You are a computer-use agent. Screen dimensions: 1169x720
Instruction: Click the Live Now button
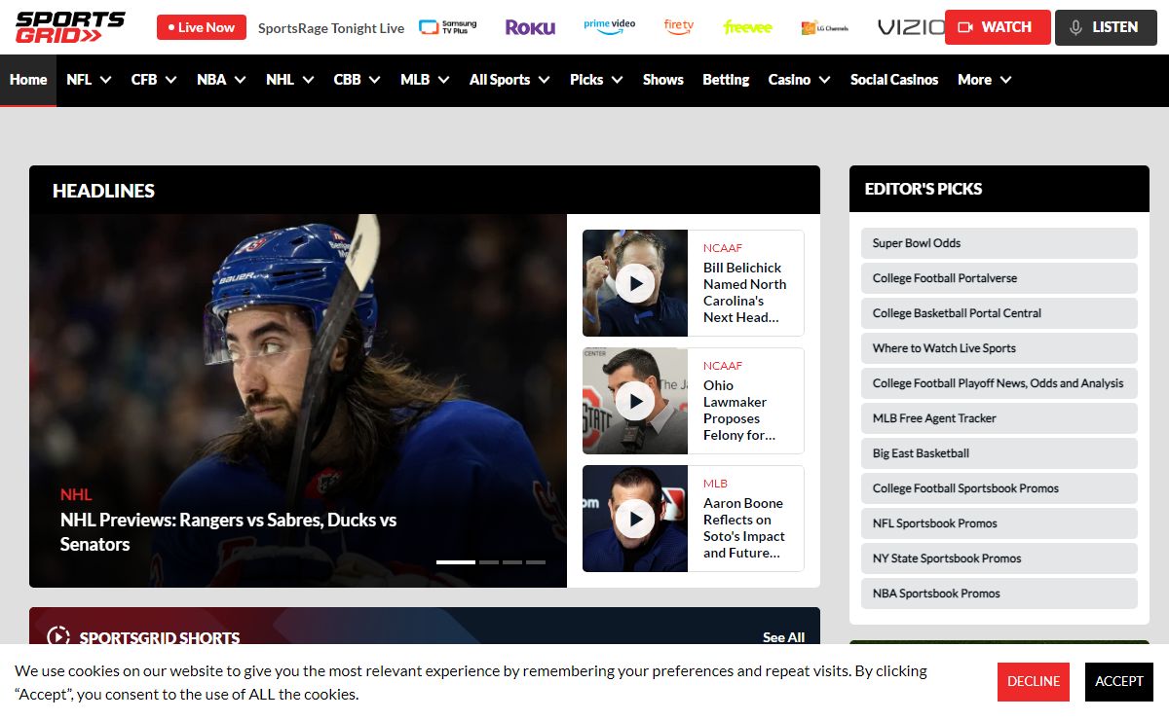(x=202, y=27)
